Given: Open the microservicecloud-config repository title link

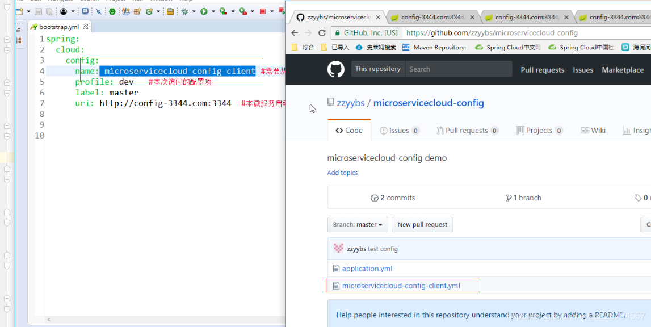Looking at the screenshot, I should 429,103.
